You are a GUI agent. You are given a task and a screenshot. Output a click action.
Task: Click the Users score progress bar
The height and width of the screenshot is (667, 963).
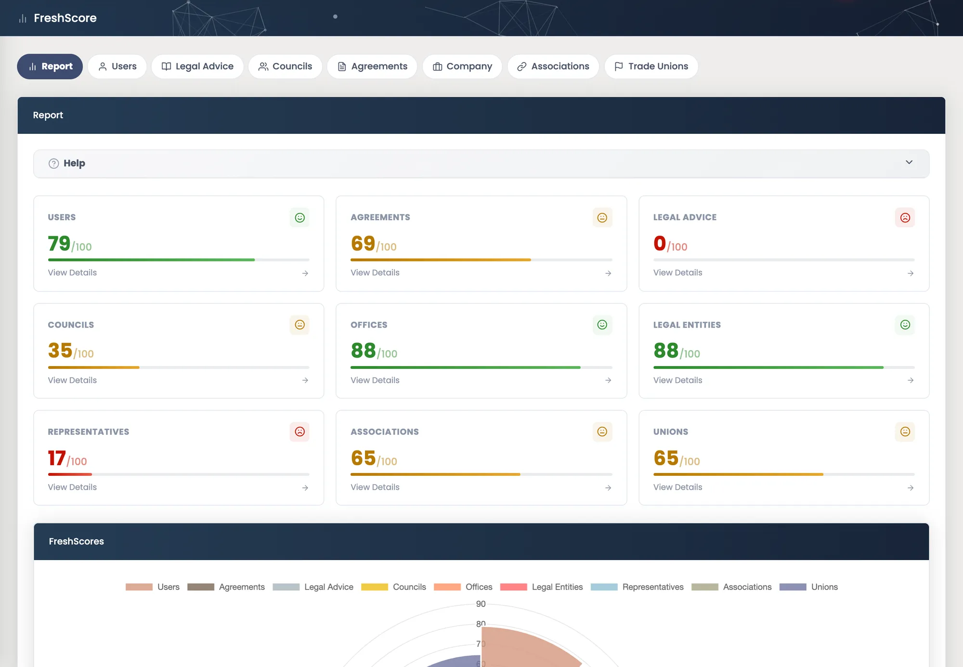[x=179, y=260]
